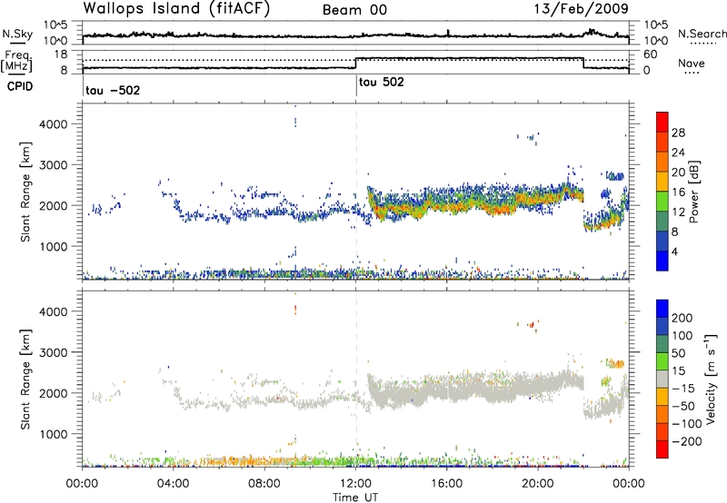Click the "N.Sky" legend label

coord(17,34)
